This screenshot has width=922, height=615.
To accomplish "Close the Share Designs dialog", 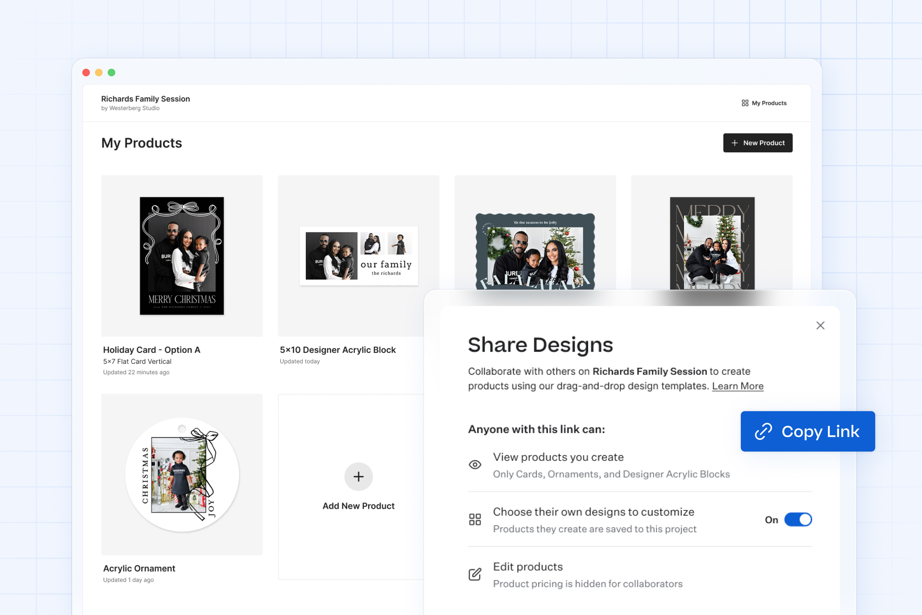I will point(820,326).
